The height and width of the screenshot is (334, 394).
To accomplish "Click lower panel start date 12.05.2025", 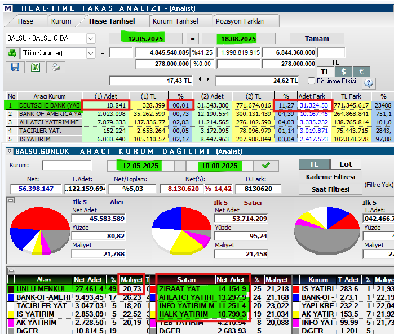I will coord(140,166).
